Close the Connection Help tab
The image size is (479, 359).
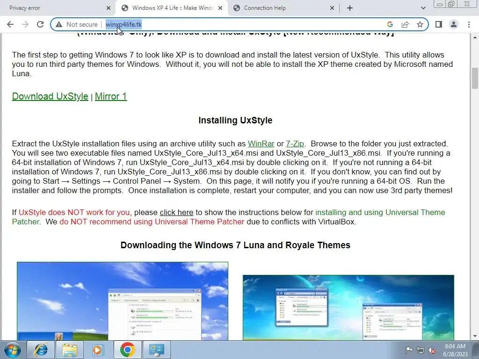click(332, 8)
